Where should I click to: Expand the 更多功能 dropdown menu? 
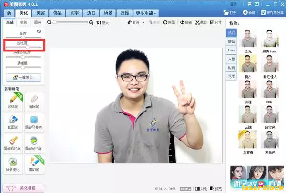[x=146, y=13]
